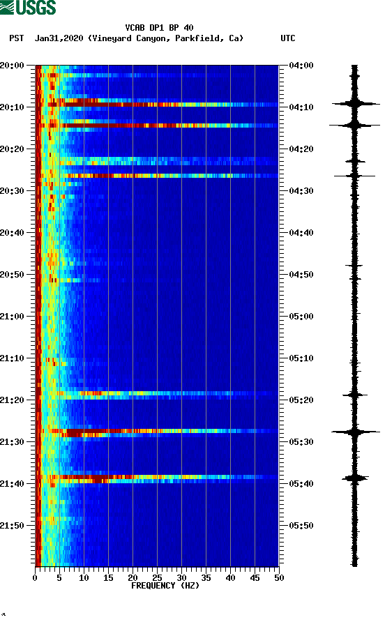Screen dimensions: 385x622
Task: Click the spectrogram event band near 21:38
Action: 157,477
